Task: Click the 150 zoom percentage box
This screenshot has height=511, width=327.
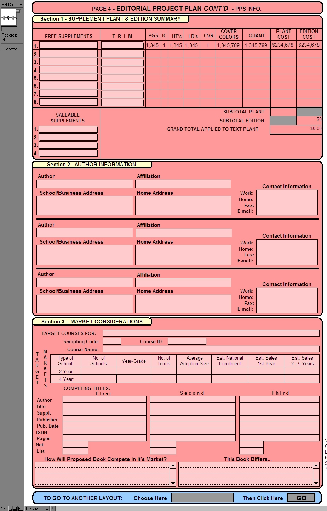Action: click(4, 509)
